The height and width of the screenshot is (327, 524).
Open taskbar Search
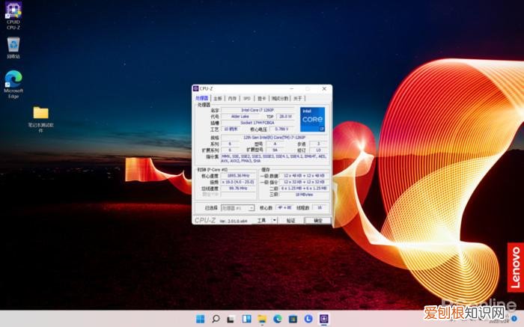(216, 319)
